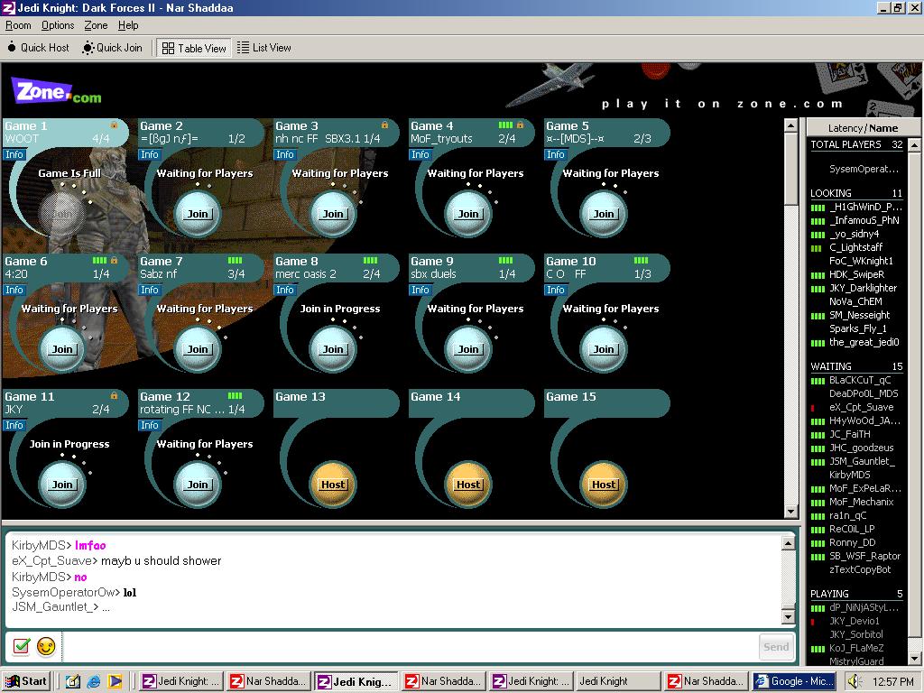Open Info for Game 9 sbx duels
This screenshot has width=924, height=693.
click(420, 290)
